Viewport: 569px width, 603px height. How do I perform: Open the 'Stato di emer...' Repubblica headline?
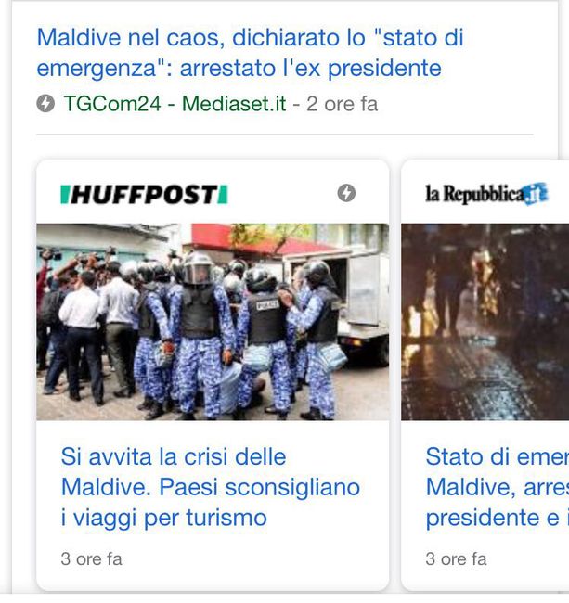(x=497, y=487)
